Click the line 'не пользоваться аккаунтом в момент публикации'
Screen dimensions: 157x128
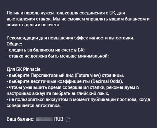(x=78, y=99)
